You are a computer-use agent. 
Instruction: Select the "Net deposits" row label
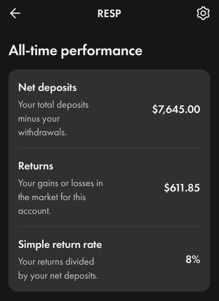click(x=47, y=87)
